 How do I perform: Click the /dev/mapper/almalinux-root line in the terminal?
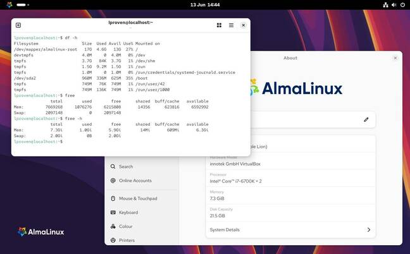tap(76, 49)
